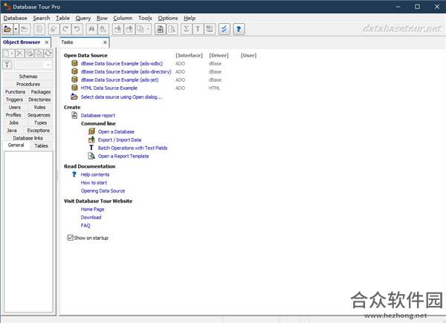Viewport: 446px width, 323px height.
Task: Select the Functions tab
Action: [16, 92]
